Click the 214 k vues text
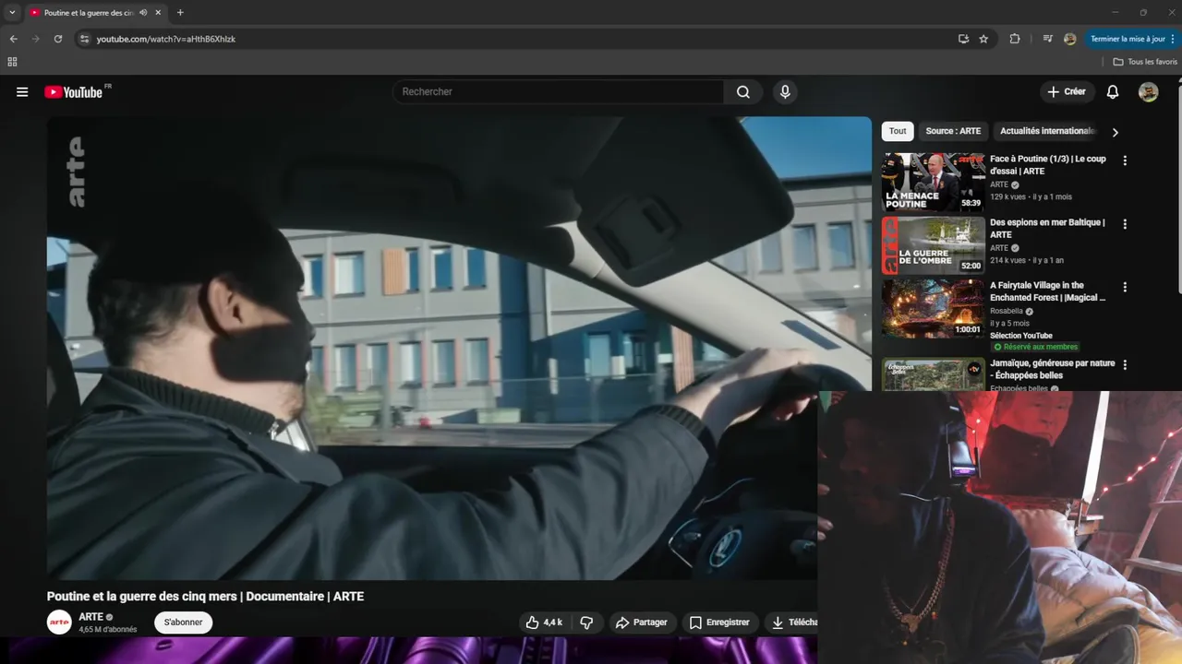The width and height of the screenshot is (1182, 664). pos(1007,261)
